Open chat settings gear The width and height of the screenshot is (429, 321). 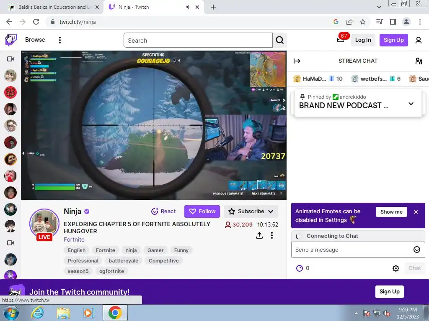(x=395, y=268)
